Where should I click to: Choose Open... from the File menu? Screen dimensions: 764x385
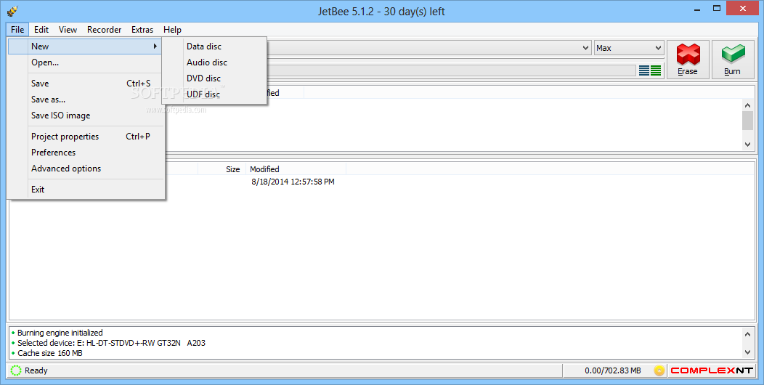[85, 62]
